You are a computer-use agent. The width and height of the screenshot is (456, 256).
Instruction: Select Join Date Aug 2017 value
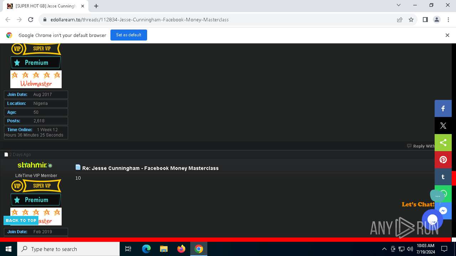(42, 95)
